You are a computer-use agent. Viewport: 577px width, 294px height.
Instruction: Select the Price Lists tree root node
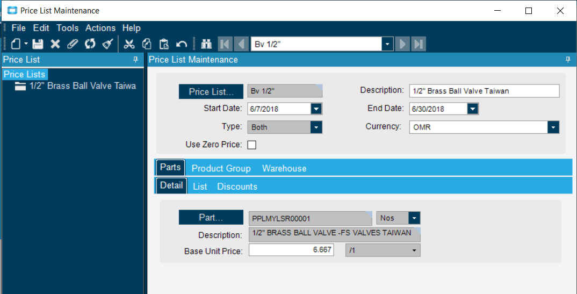tap(24, 74)
